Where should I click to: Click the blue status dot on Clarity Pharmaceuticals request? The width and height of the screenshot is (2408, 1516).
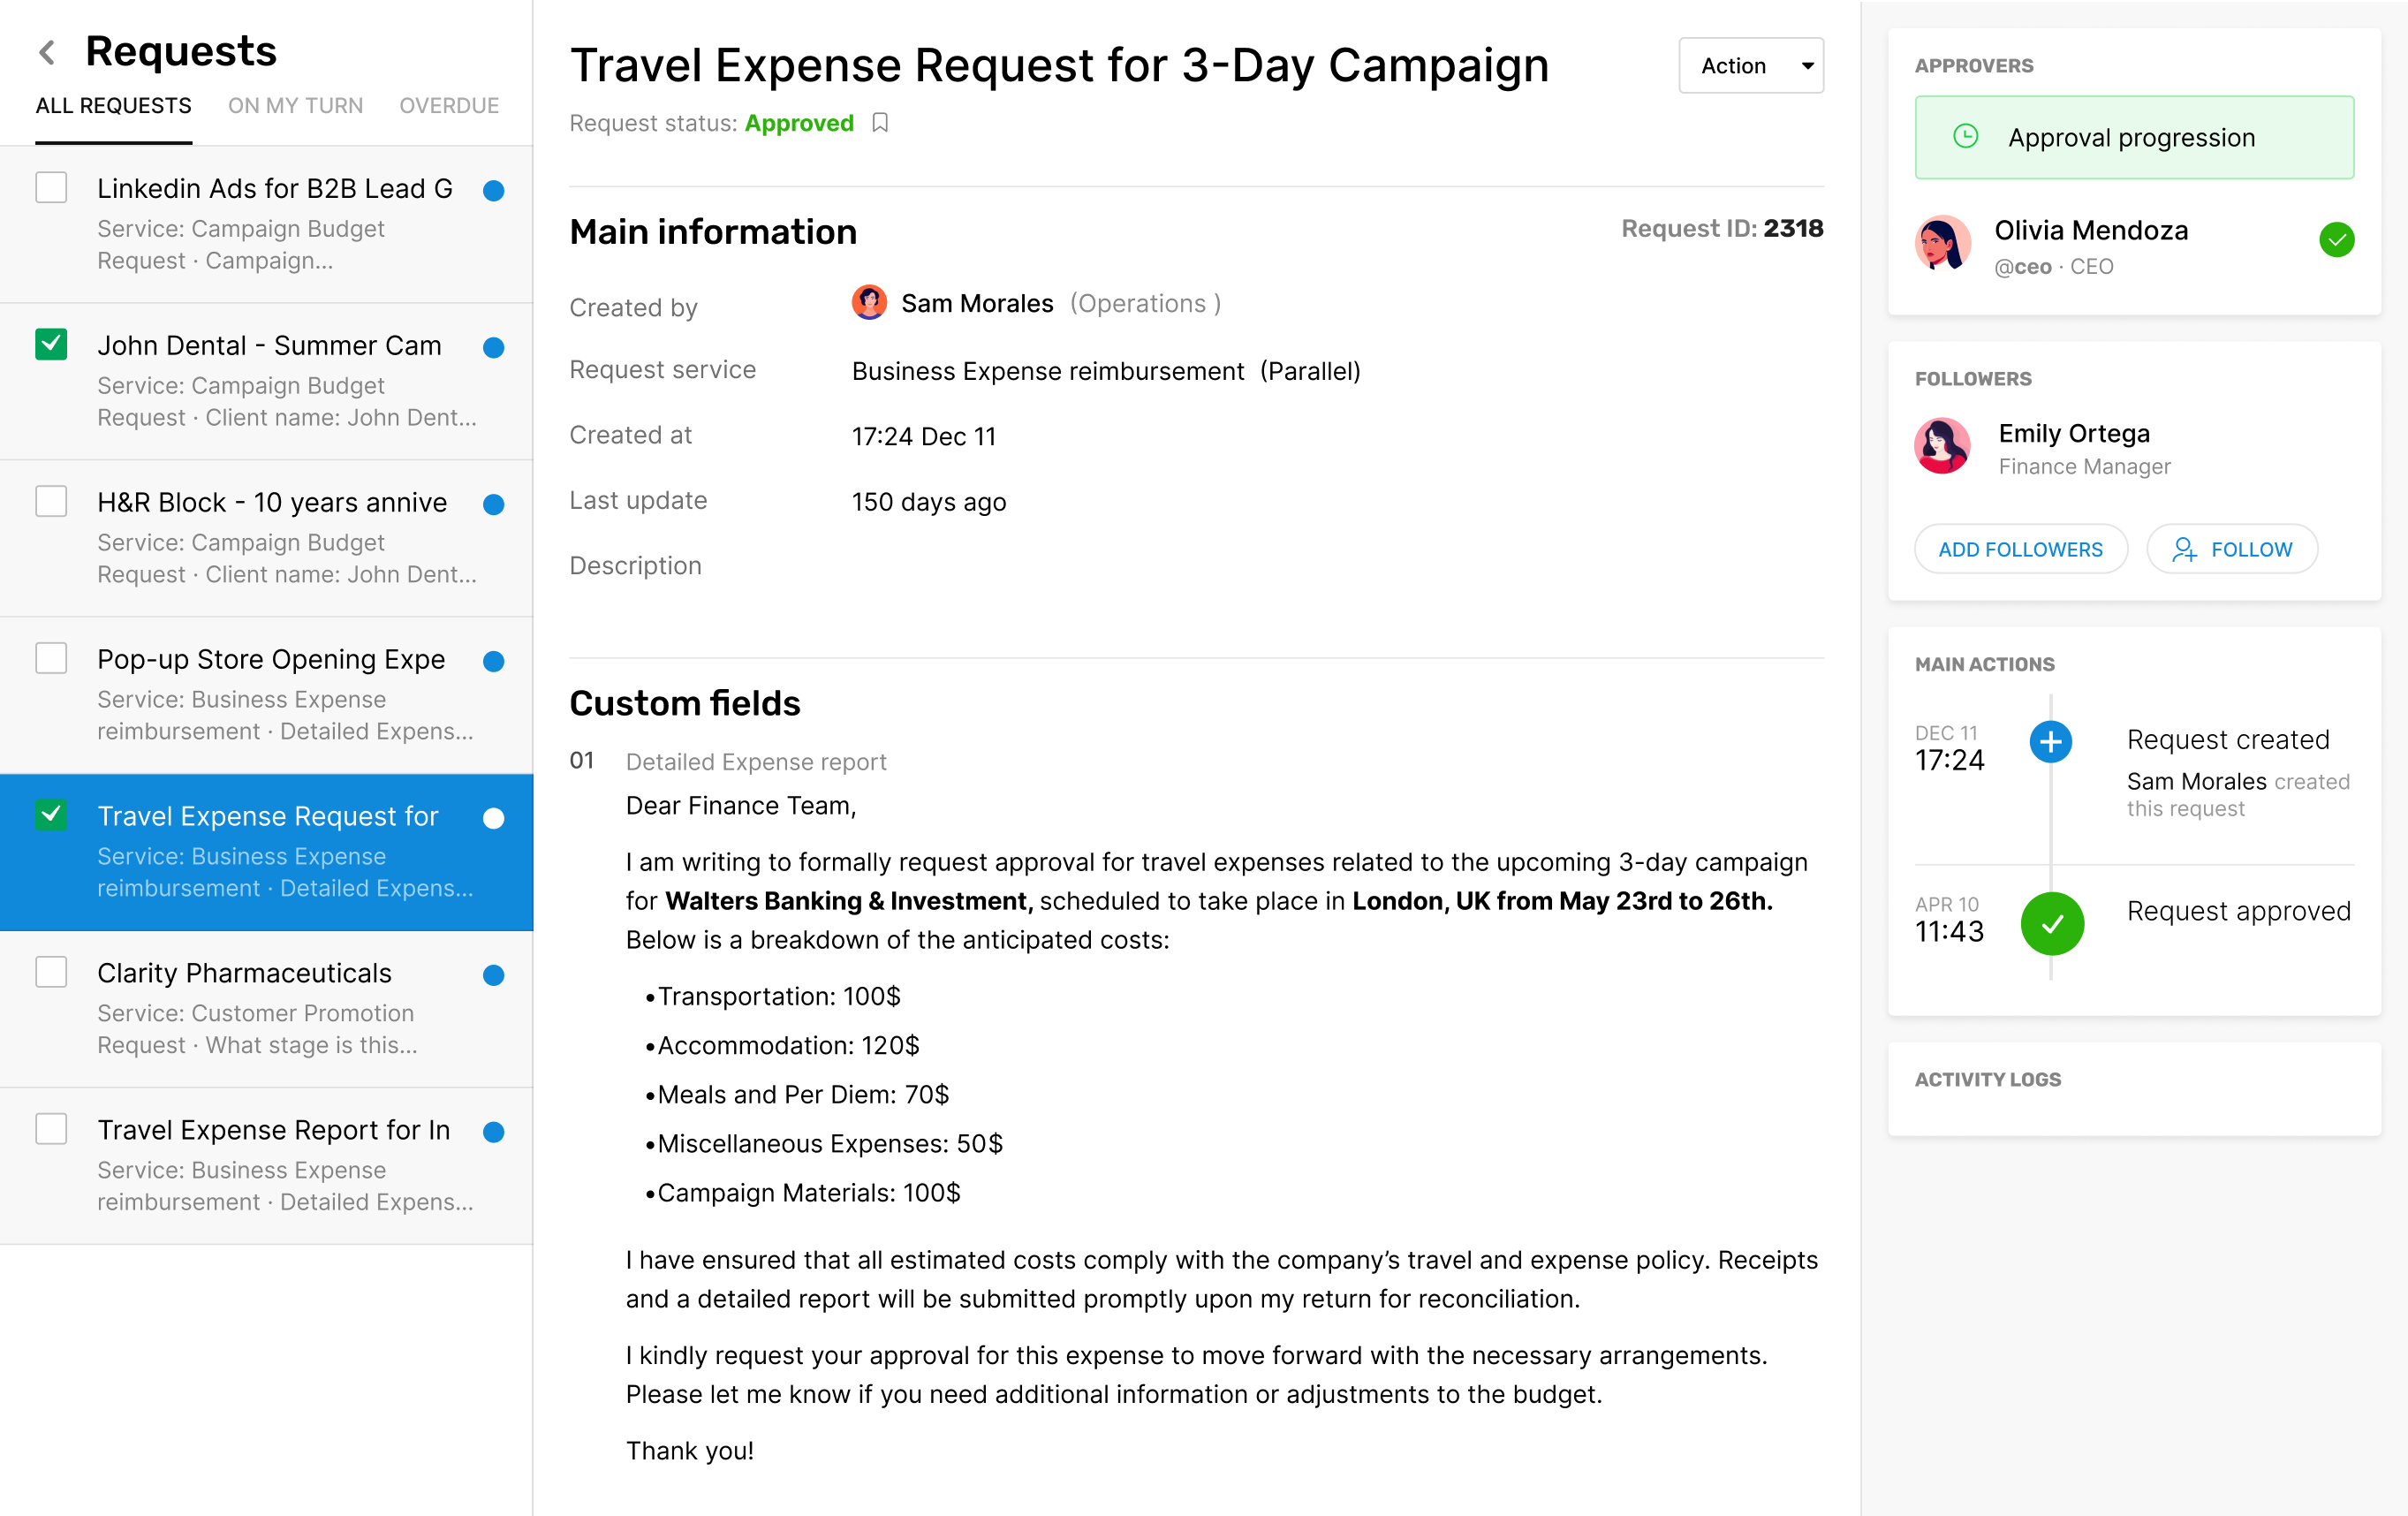click(x=492, y=975)
